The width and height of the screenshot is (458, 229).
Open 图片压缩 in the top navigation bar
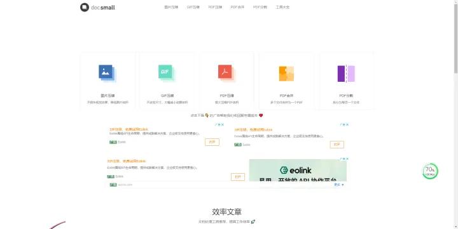click(x=171, y=7)
